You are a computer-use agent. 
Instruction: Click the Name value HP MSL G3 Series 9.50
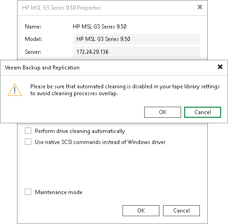click(99, 27)
